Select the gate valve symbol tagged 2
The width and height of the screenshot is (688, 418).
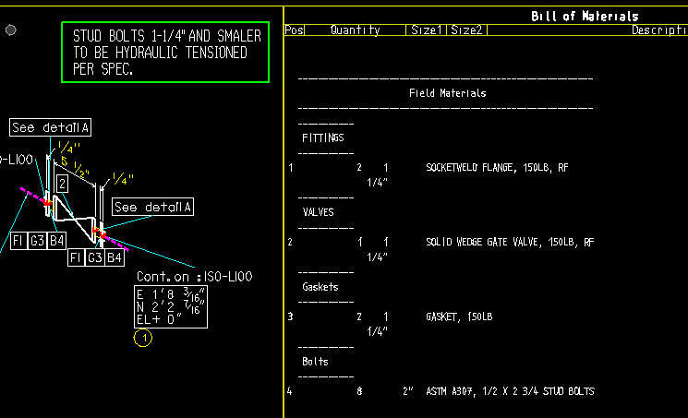tap(75, 220)
